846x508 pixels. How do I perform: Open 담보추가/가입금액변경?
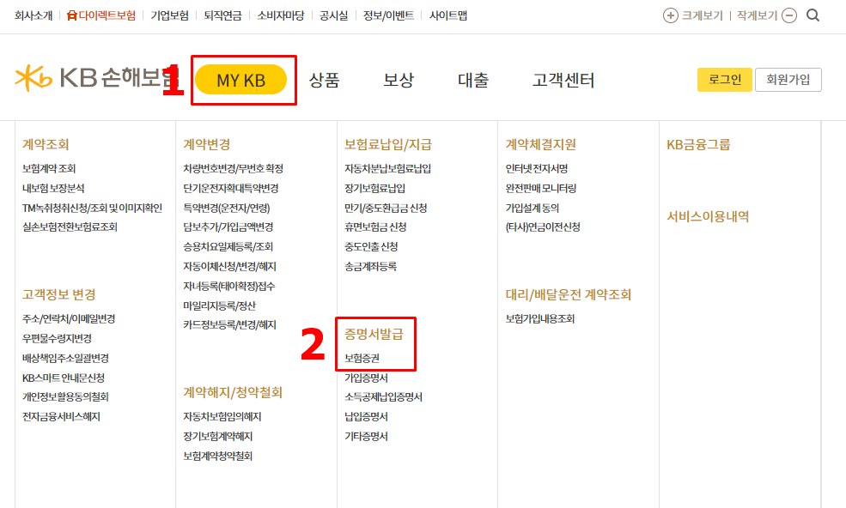(228, 227)
